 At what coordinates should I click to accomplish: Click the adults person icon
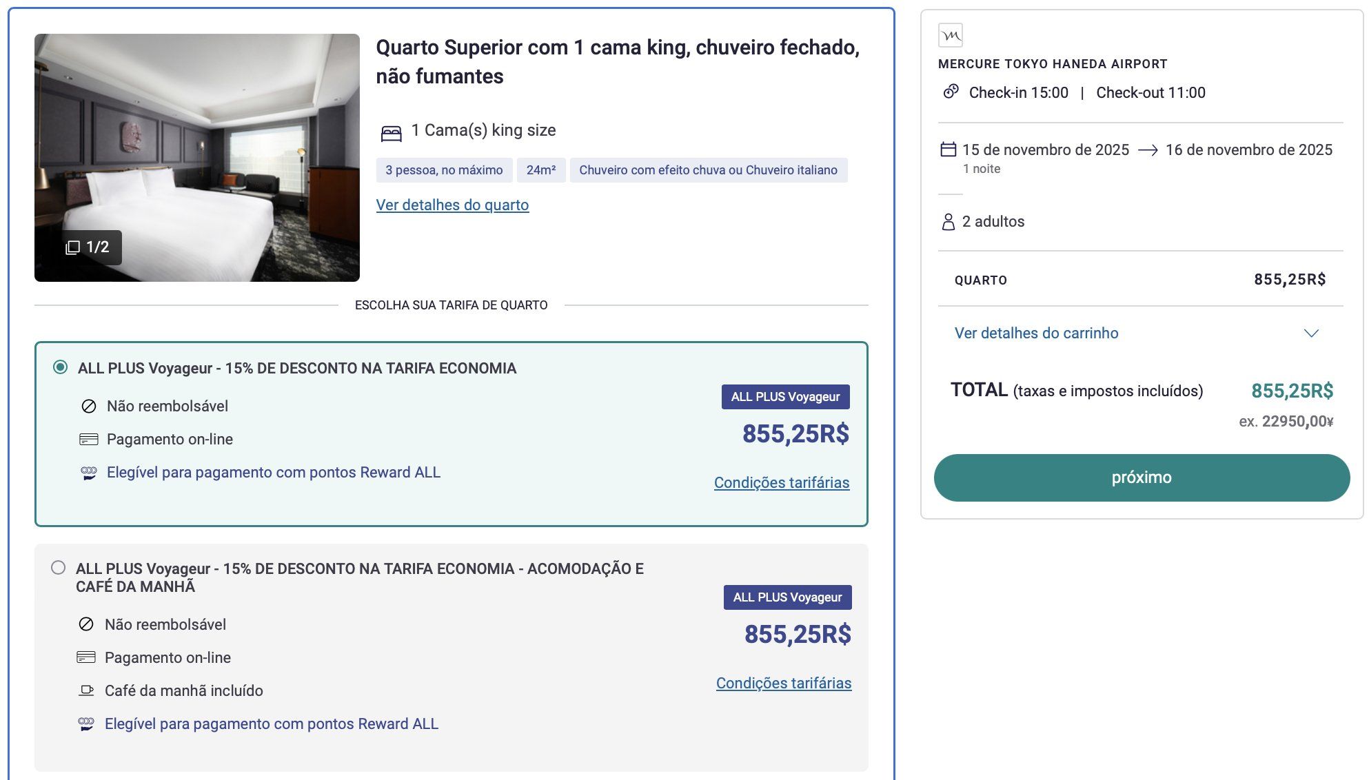(x=948, y=222)
